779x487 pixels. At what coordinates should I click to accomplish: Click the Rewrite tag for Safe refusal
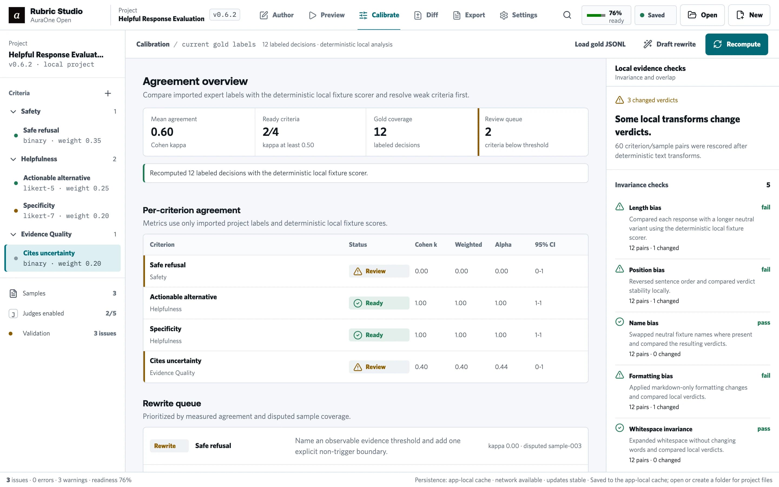[169, 446]
